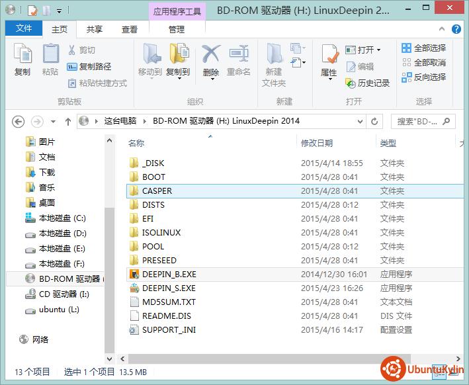Click the Up one level arrow

pyautogui.click(x=68, y=122)
